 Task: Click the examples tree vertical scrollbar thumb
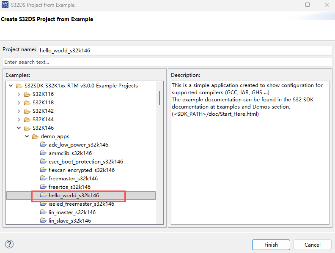click(x=159, y=98)
